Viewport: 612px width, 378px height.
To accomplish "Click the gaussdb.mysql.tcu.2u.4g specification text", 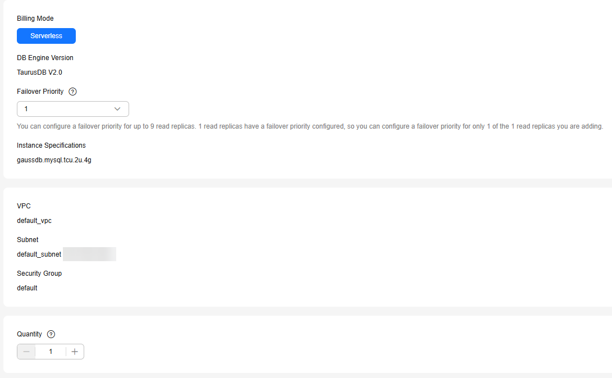I will pos(54,160).
